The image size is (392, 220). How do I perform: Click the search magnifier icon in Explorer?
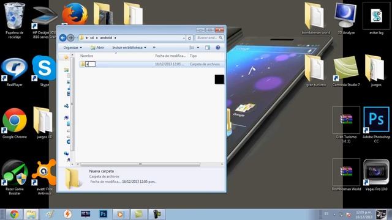pos(221,38)
